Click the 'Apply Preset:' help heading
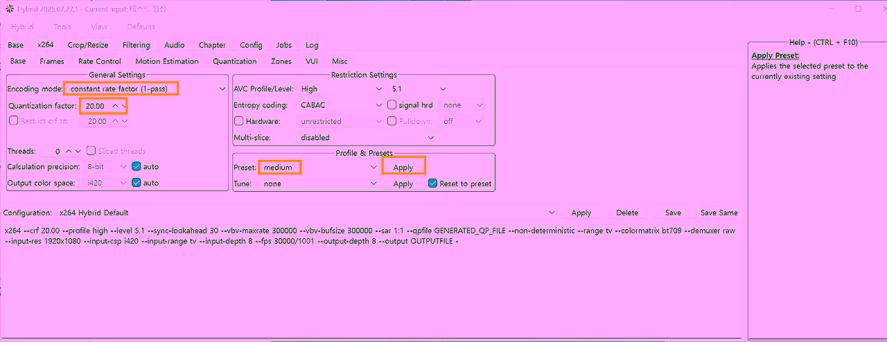887x342 pixels. (775, 55)
